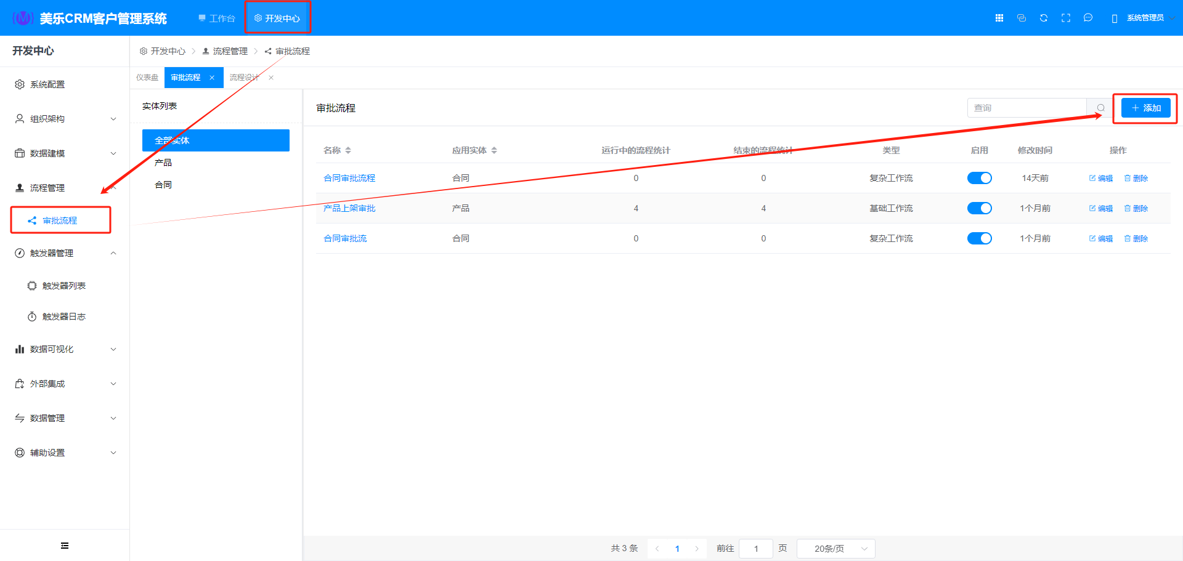Viewport: 1183px width, 561px height.
Task: Enter fullscreen using the header icon
Action: [x=1066, y=18]
